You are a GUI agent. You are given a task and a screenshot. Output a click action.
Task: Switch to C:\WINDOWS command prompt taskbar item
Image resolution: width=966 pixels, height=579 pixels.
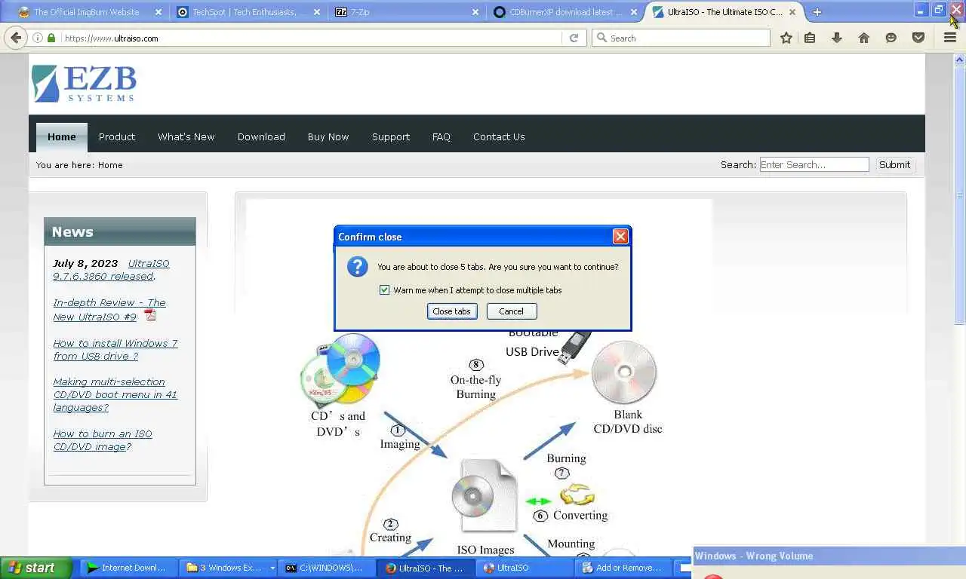(x=326, y=568)
